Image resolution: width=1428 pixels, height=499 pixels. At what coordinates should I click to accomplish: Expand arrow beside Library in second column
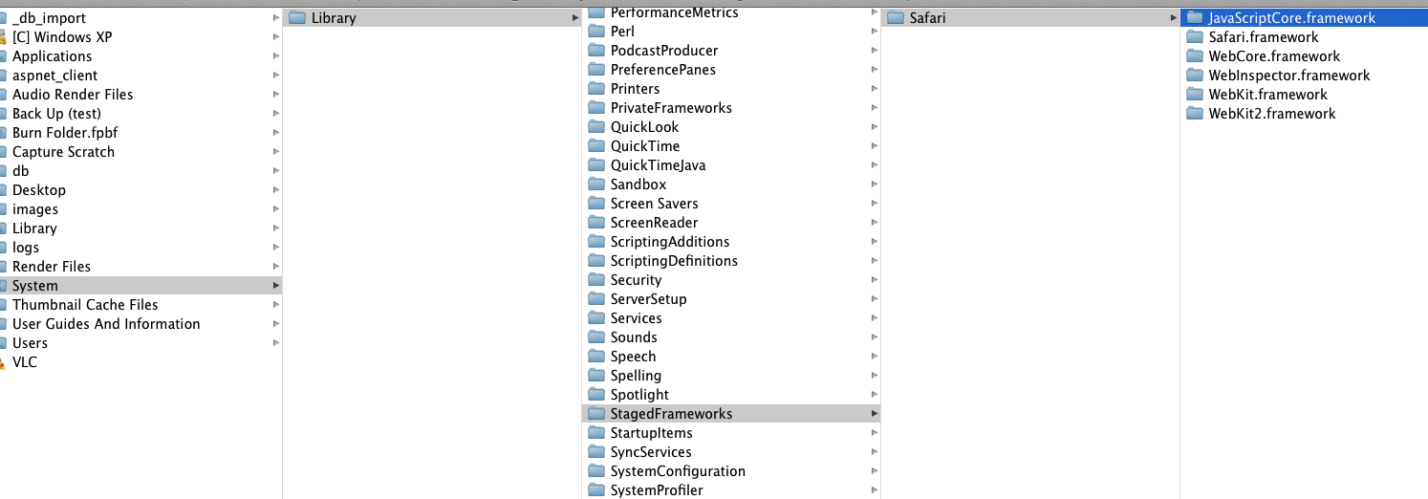(x=575, y=18)
